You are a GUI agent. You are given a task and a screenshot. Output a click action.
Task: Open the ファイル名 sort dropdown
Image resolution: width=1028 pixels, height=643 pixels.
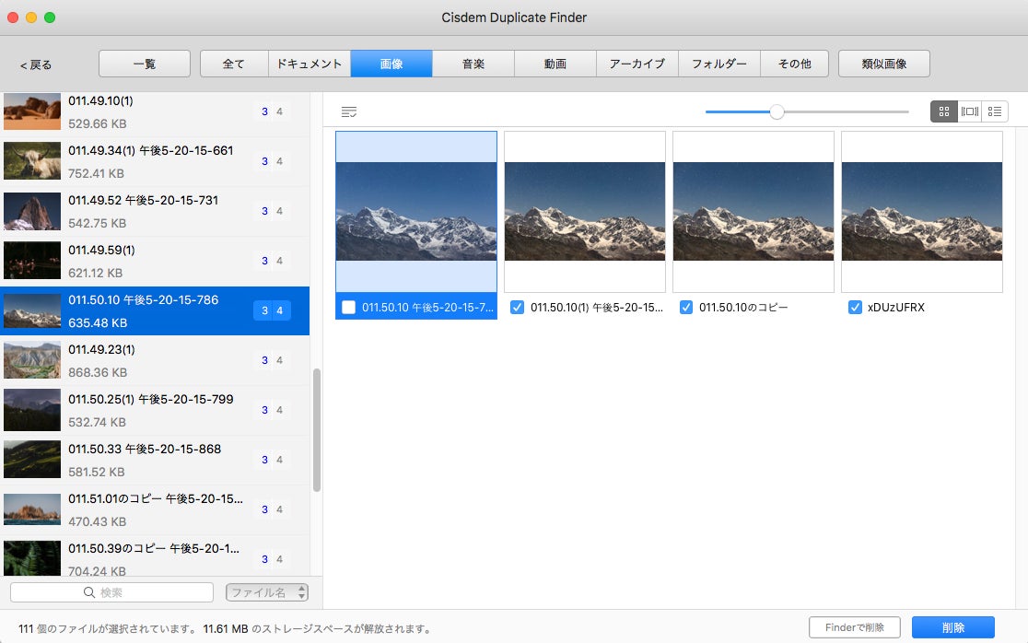[x=267, y=592]
